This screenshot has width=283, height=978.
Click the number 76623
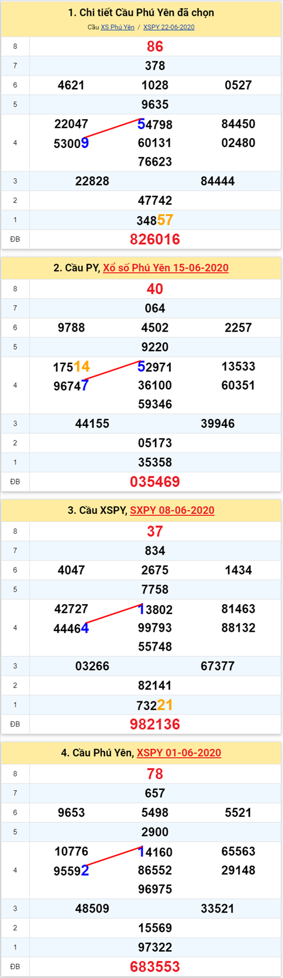(x=155, y=162)
